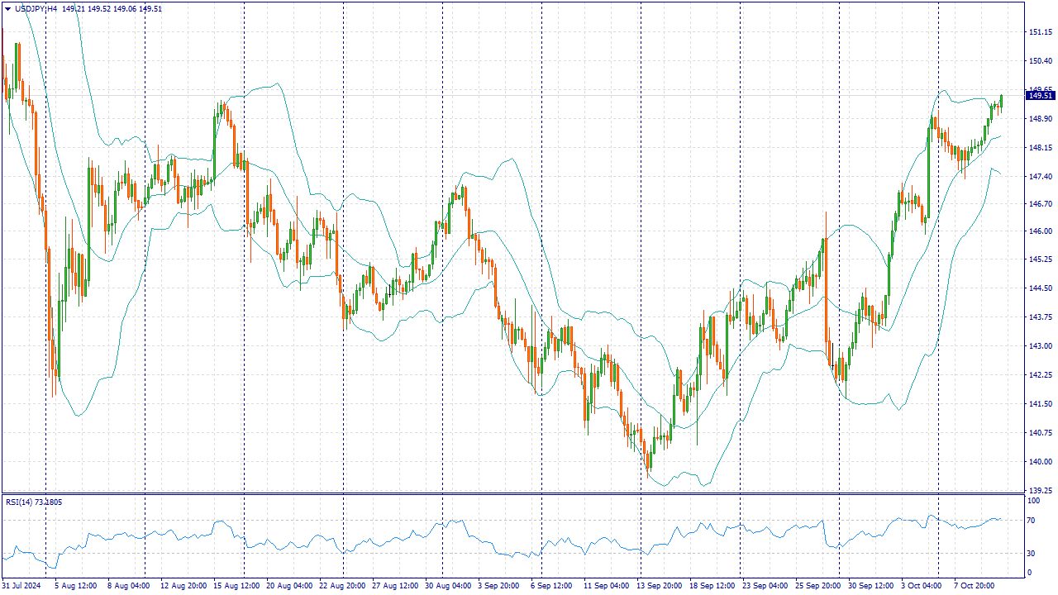Select the 7 Oct 20:00 time label

click(975, 586)
